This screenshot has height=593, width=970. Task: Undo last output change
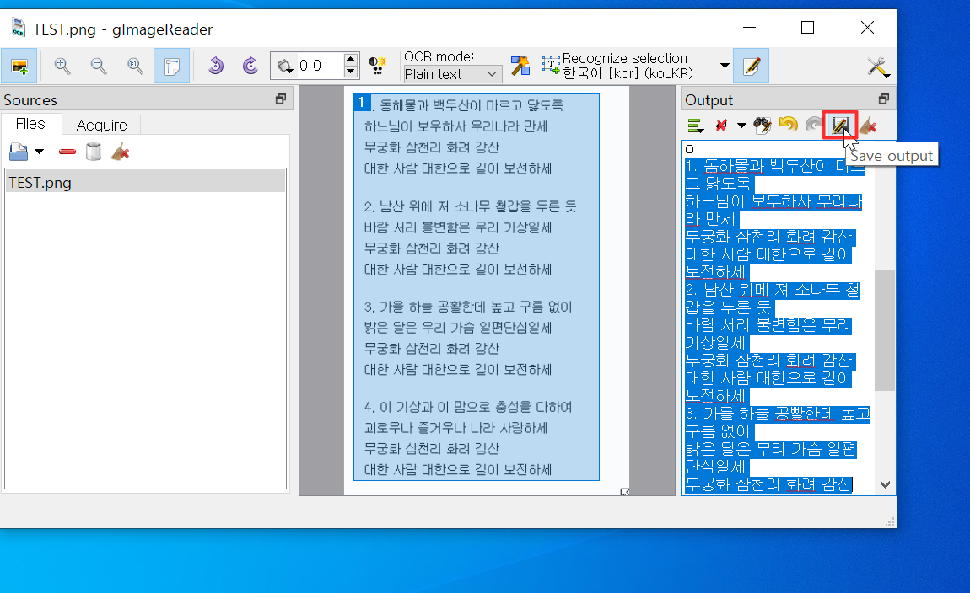tap(788, 126)
